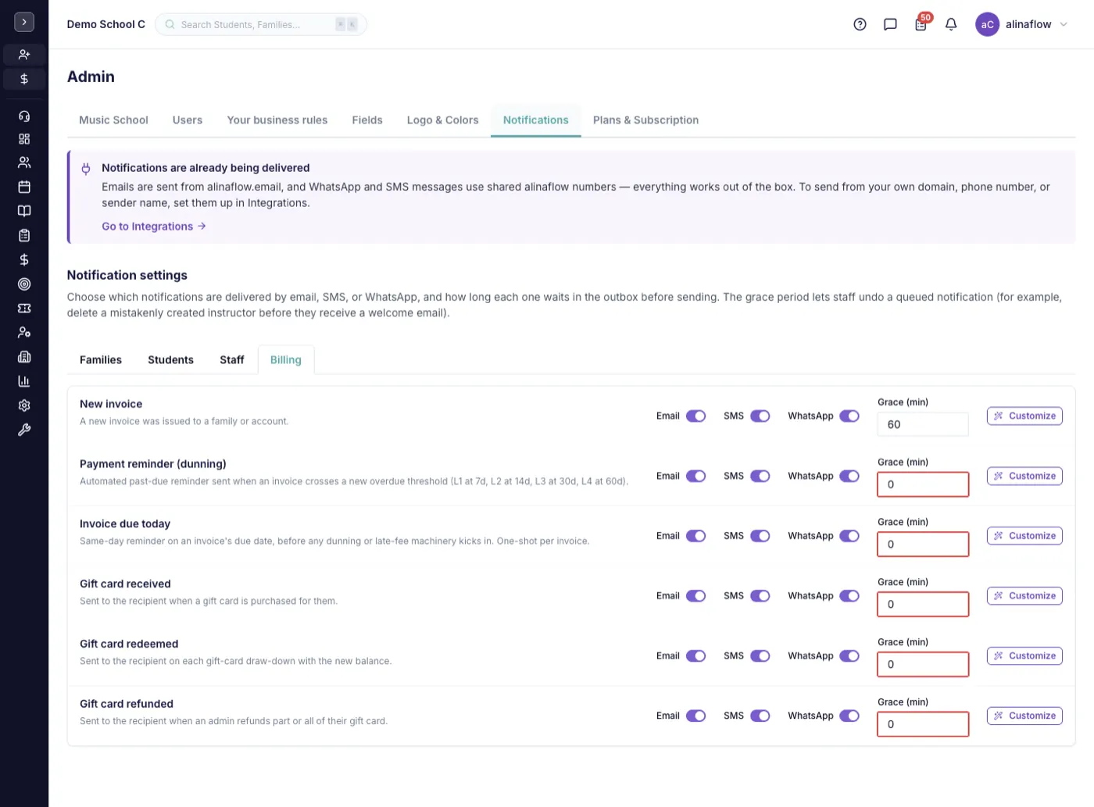
Task: Open the dashboard grid icon in the sidebar
Action: pyautogui.click(x=24, y=139)
